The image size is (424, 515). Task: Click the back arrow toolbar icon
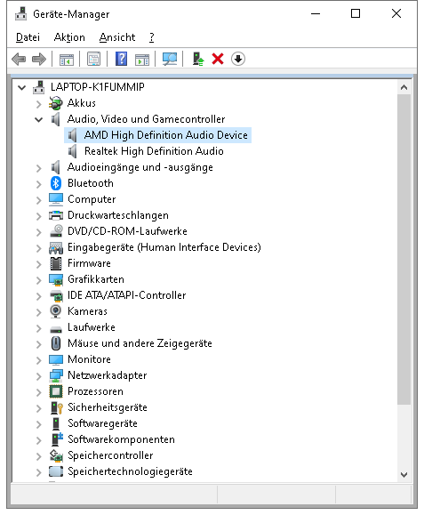click(x=19, y=59)
